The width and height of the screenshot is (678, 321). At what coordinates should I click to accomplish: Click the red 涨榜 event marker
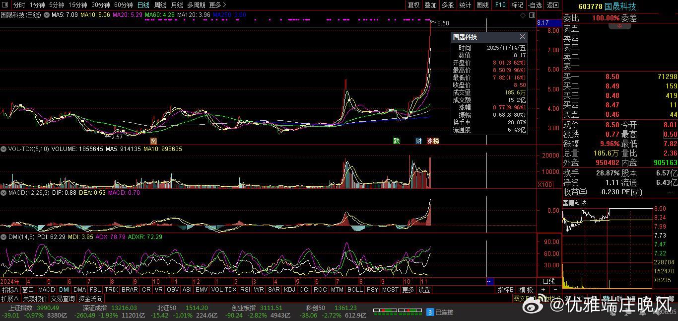433,141
